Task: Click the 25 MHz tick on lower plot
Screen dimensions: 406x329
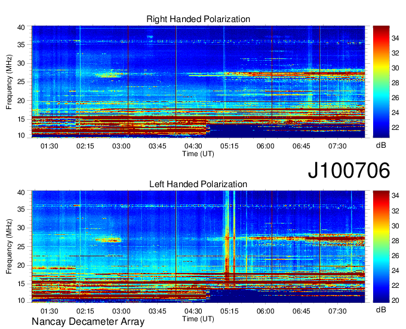Action: [x=21, y=247]
